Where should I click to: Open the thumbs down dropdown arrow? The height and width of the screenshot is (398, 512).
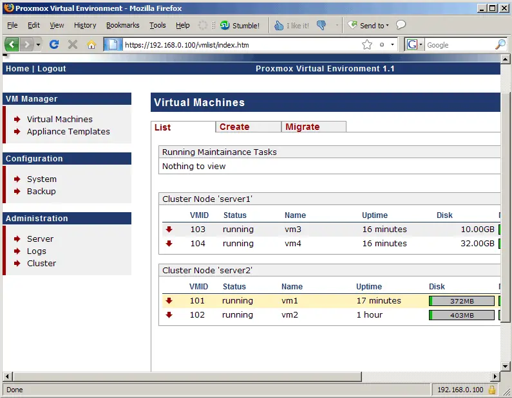click(x=337, y=25)
